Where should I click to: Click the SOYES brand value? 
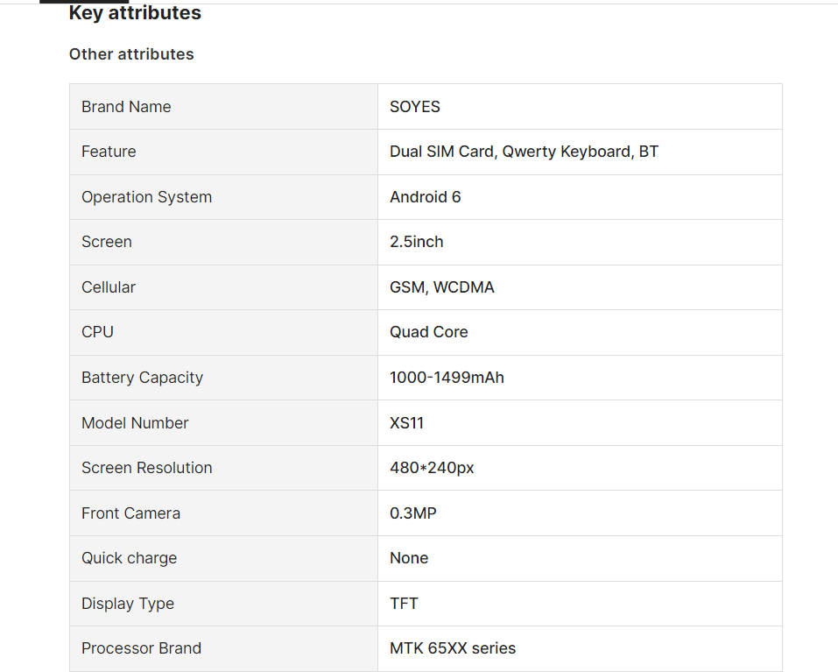(415, 107)
